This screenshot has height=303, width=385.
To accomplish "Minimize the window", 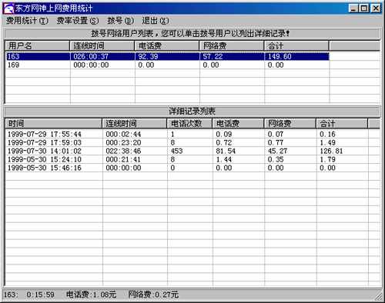I will pyautogui.click(x=353, y=8).
